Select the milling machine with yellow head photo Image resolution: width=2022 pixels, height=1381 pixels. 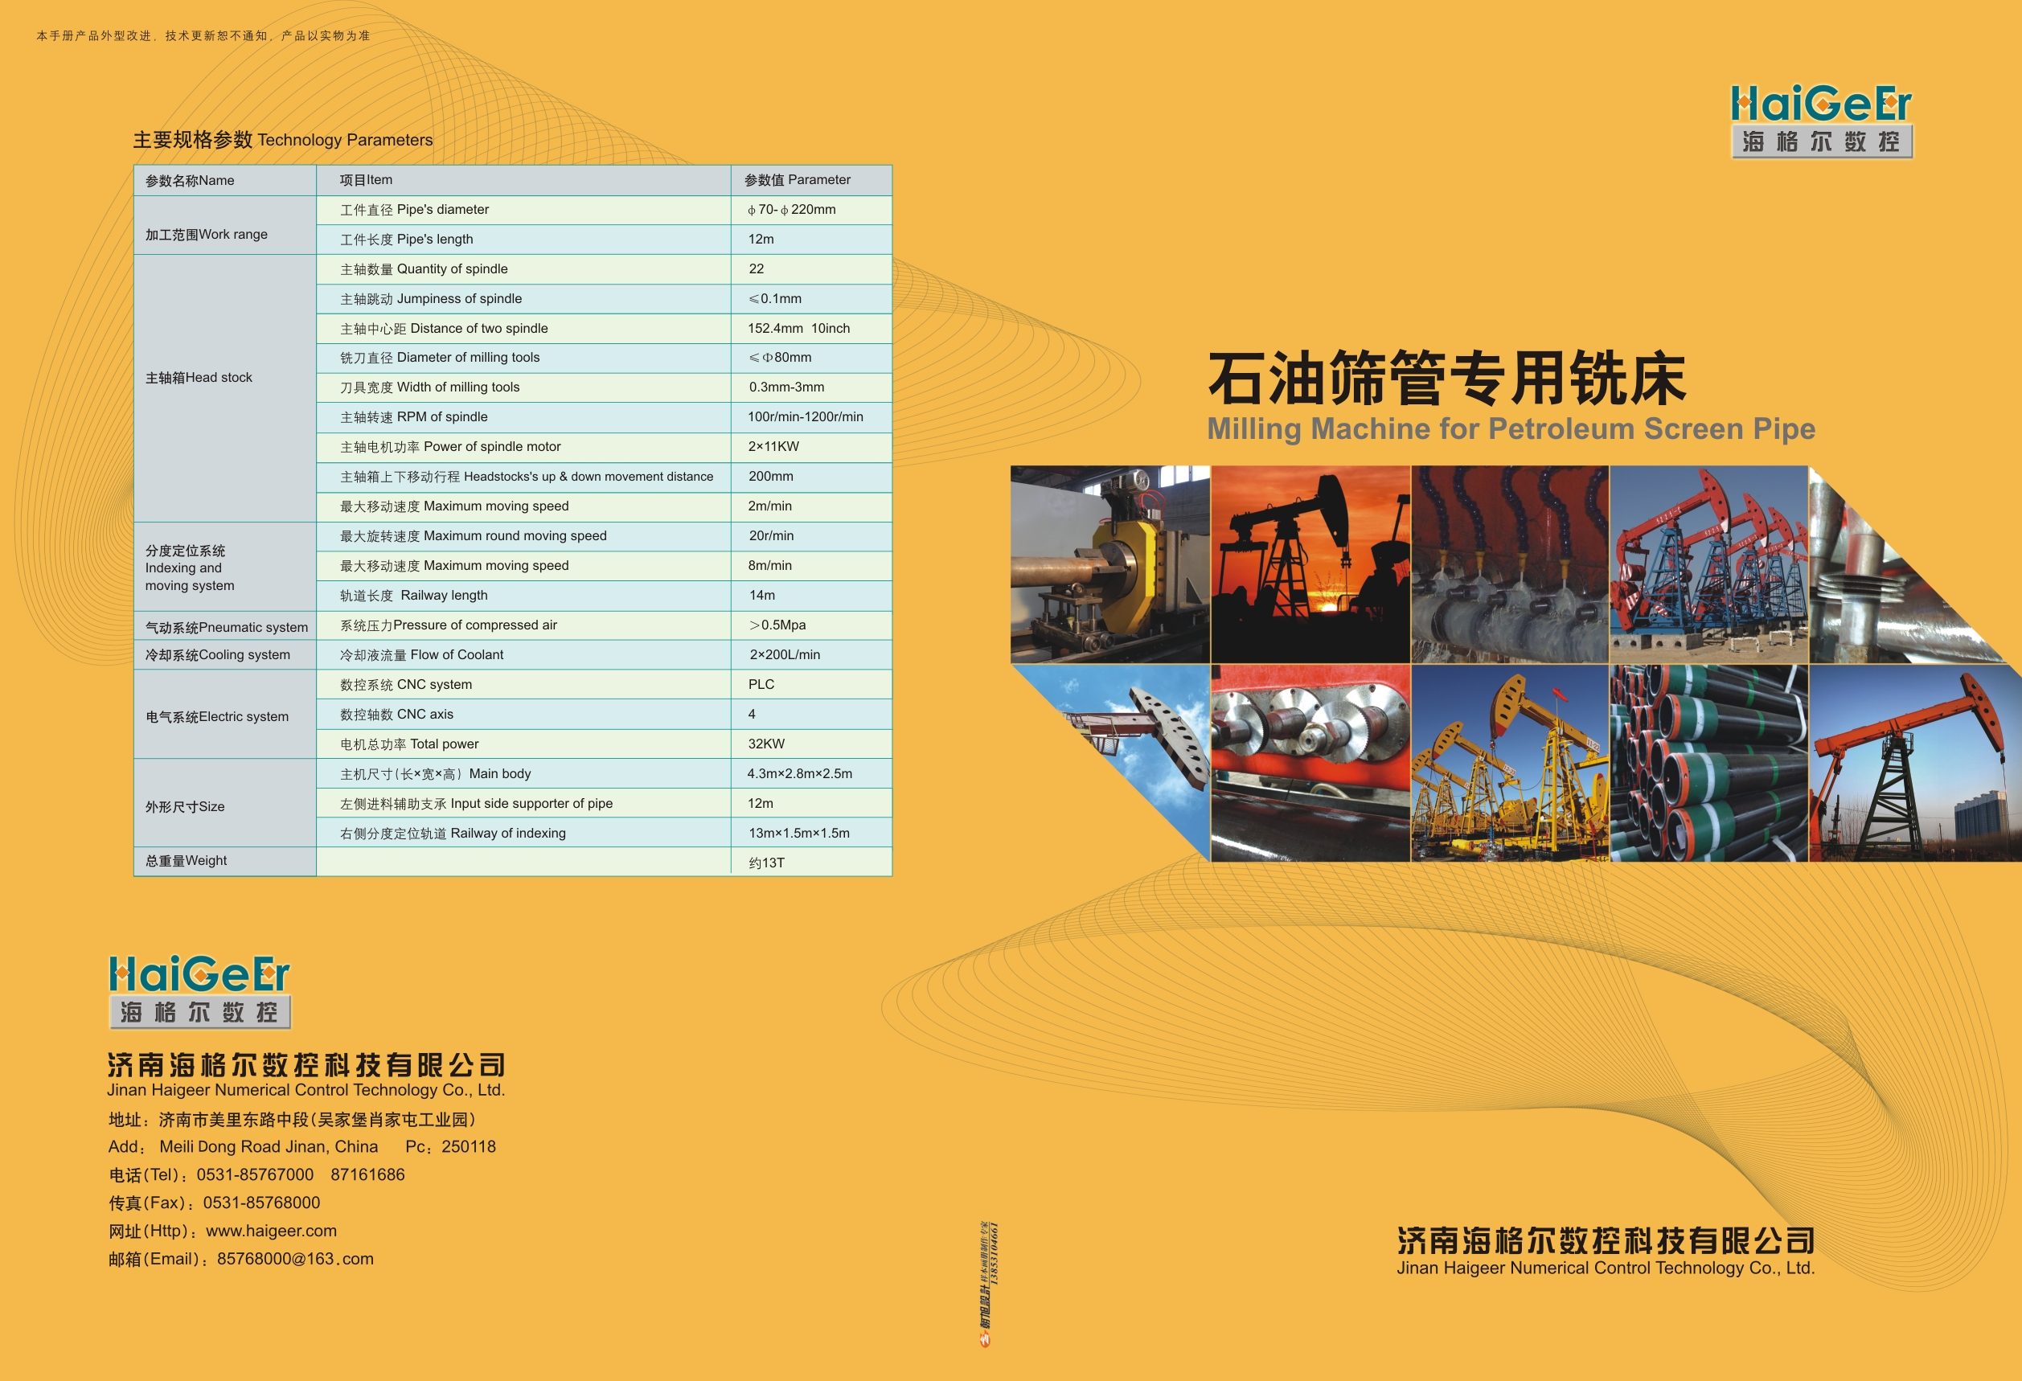point(1110,564)
